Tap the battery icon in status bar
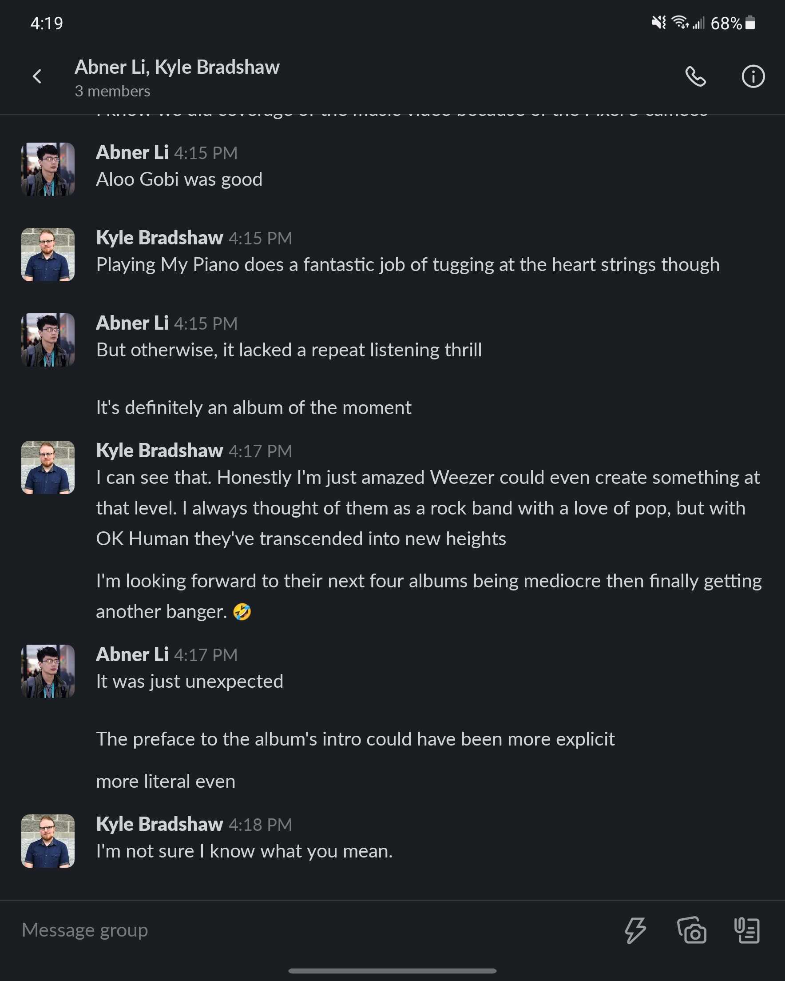The height and width of the screenshot is (981, 785). click(750, 23)
